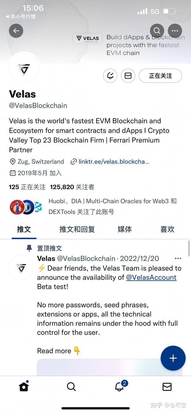Select the 喜欢 tab

[x=167, y=229]
